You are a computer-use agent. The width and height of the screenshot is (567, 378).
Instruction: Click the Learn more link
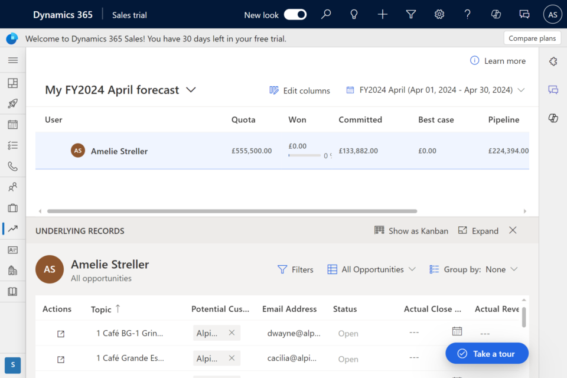point(504,61)
